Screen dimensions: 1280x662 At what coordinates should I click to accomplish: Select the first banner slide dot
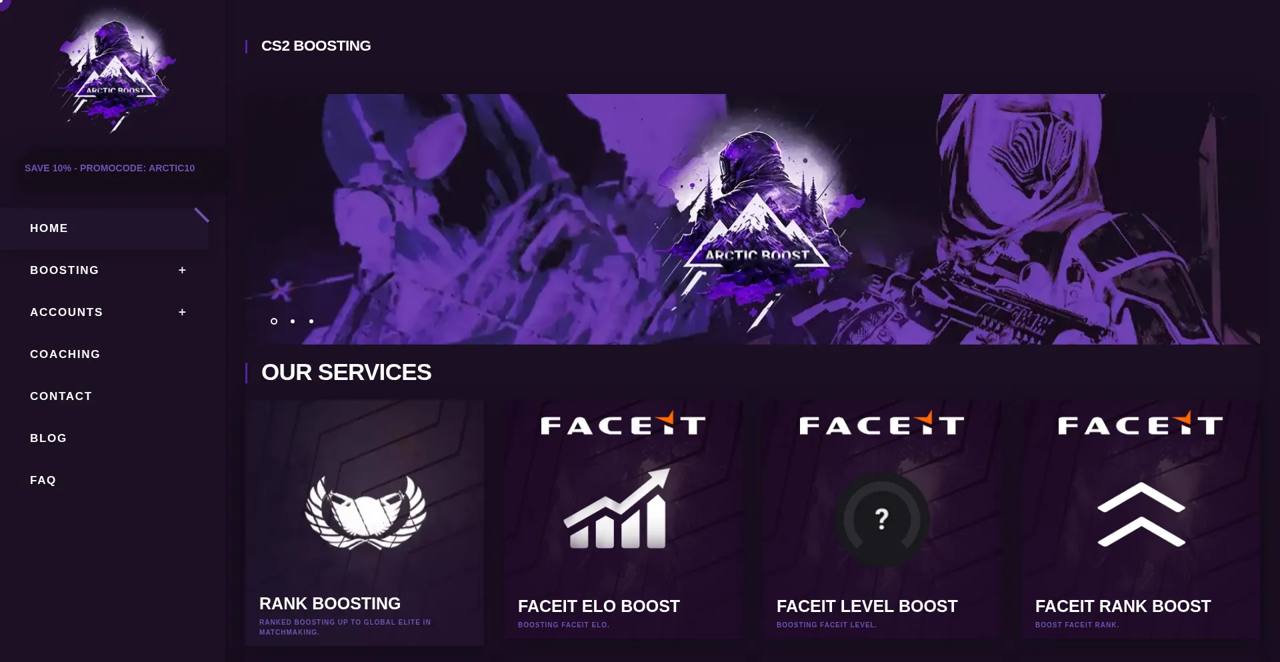pos(273,321)
